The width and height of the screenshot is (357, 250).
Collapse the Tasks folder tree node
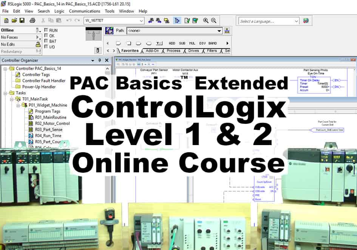pyautogui.click(x=5, y=93)
